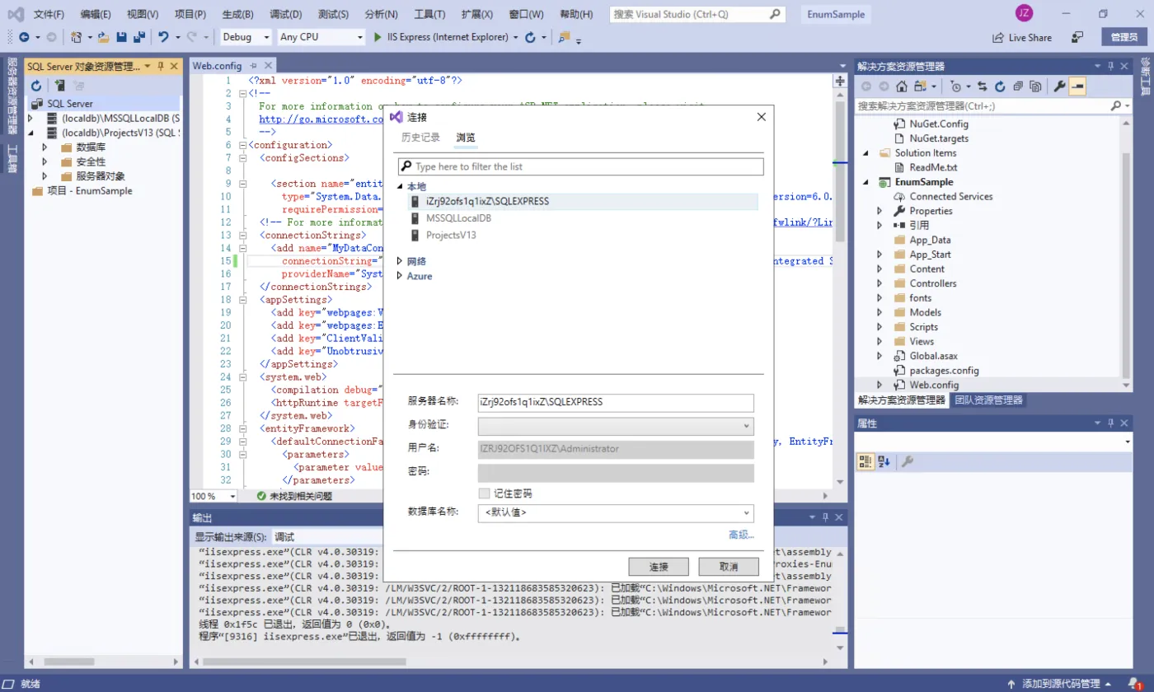This screenshot has height=692, width=1154.
Task: Open the 文件(F) menu
Action: click(x=49, y=14)
